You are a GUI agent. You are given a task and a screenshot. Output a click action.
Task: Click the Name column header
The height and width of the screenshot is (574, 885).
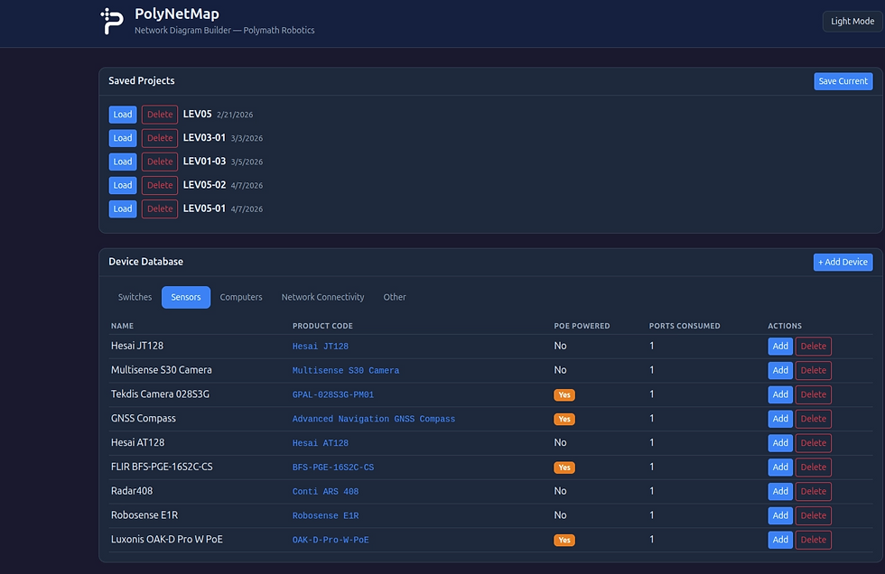coord(122,326)
